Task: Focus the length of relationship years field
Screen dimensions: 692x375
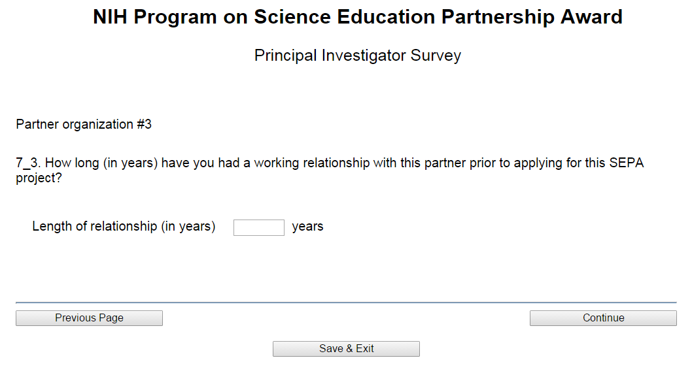Action: [258, 227]
